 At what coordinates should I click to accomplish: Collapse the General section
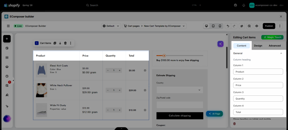click(x=281, y=53)
